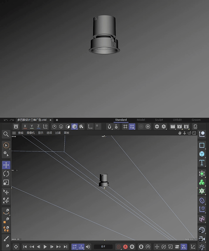
Task: Switch to the Sculpt layout
Action: coord(159,120)
